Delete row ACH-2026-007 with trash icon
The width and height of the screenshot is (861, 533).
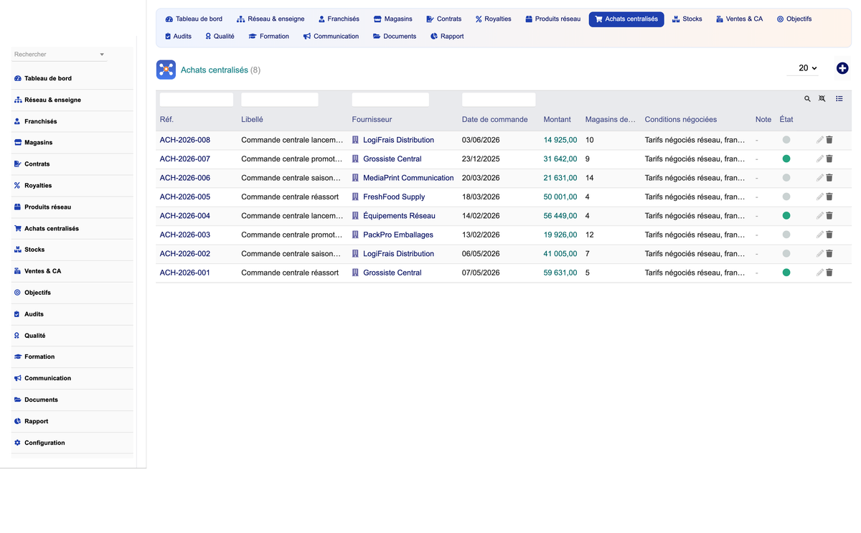[829, 159]
